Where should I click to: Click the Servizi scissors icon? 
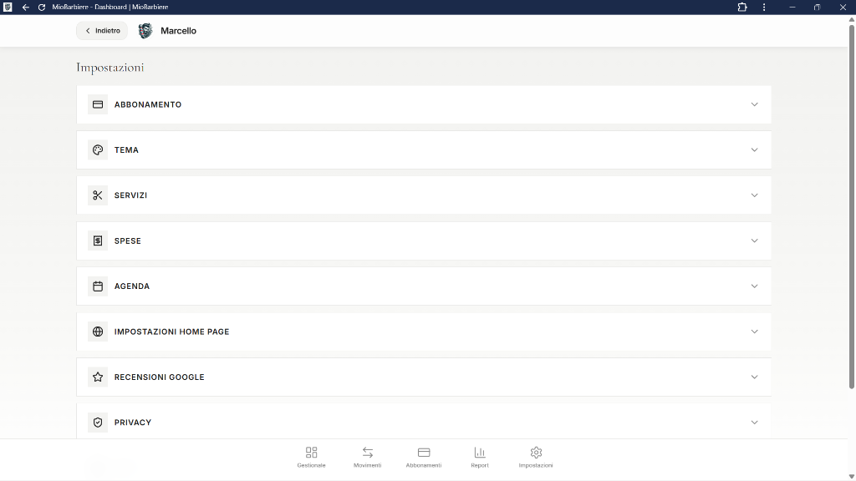pyautogui.click(x=98, y=195)
